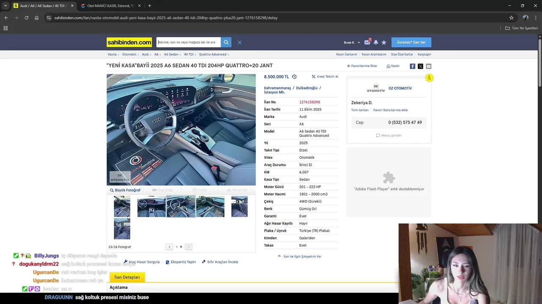Click Kredi Teklifi Al link
The height and width of the screenshot is (304, 542).
pyautogui.click(x=325, y=77)
